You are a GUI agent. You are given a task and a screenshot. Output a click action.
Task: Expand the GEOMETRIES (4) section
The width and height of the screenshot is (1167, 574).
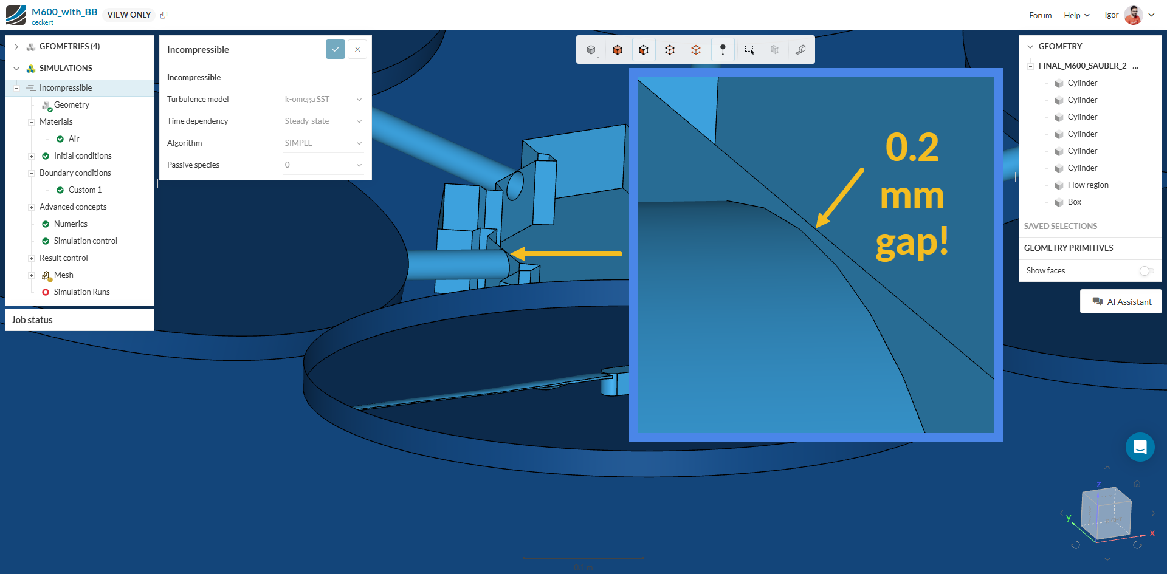[16, 46]
